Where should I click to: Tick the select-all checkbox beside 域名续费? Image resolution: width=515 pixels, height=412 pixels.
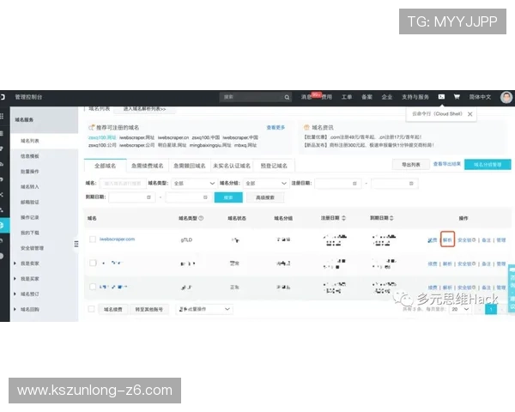pos(91,309)
